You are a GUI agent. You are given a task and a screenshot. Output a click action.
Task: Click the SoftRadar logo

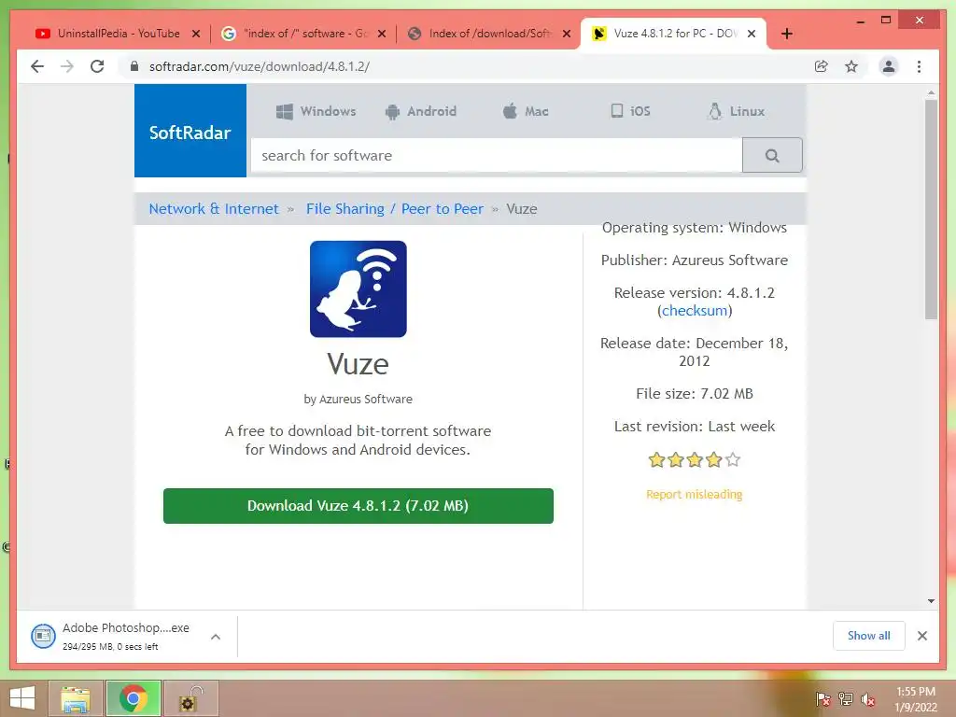(x=190, y=131)
